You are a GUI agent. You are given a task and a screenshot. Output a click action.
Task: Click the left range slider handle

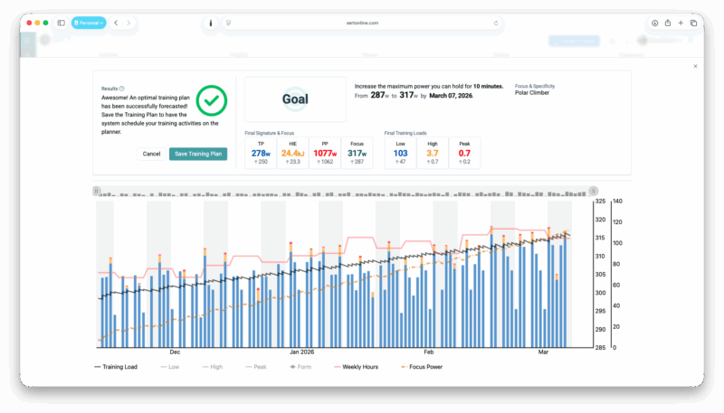tap(97, 191)
